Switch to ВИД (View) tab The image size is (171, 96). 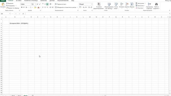point(73,1)
